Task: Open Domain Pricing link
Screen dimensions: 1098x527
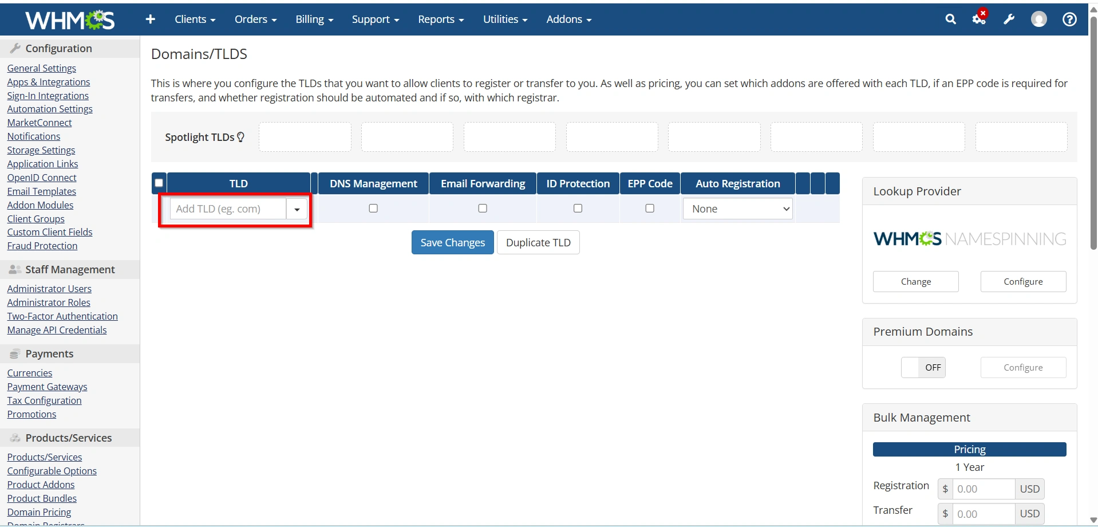Action: coord(40,512)
